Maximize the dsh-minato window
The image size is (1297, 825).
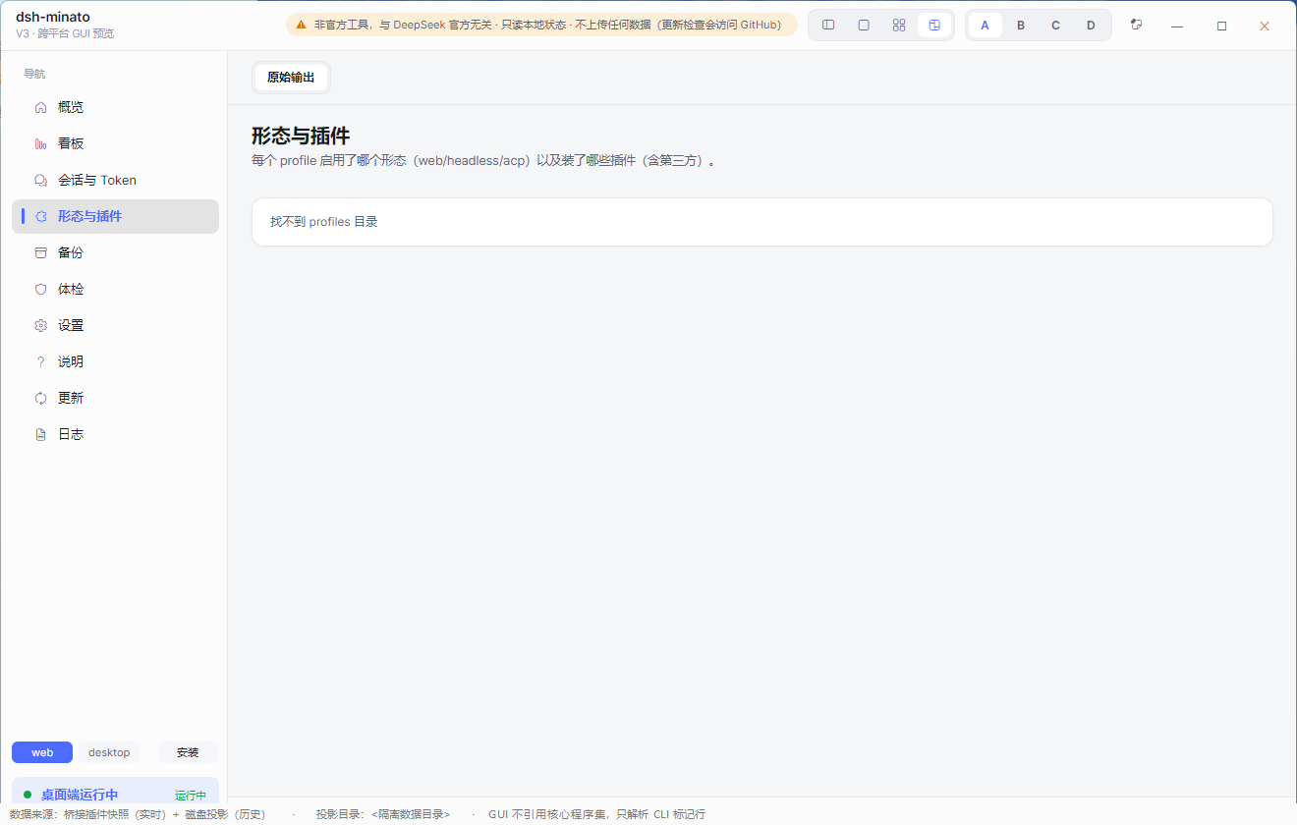pos(1221,26)
